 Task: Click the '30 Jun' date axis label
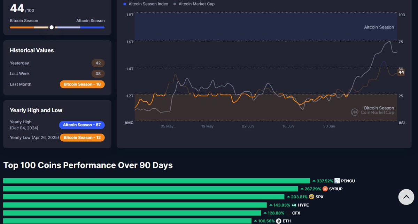point(329,126)
